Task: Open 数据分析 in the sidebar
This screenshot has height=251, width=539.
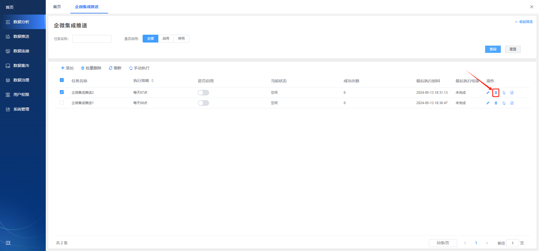Action: 23,22
